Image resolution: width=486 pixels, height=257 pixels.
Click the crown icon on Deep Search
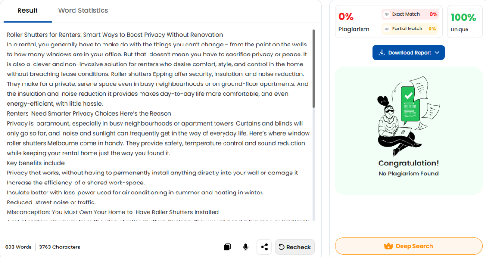click(388, 246)
